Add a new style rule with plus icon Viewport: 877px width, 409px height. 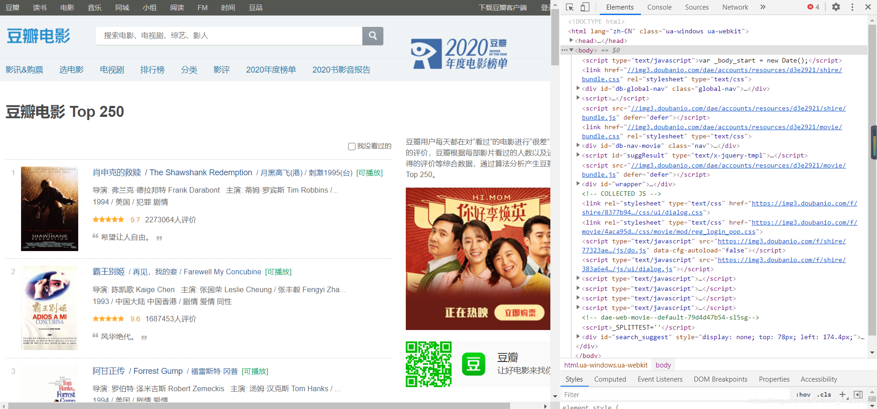tap(842, 394)
